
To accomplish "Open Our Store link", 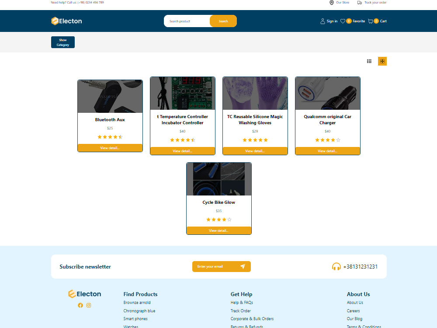I will (343, 3).
